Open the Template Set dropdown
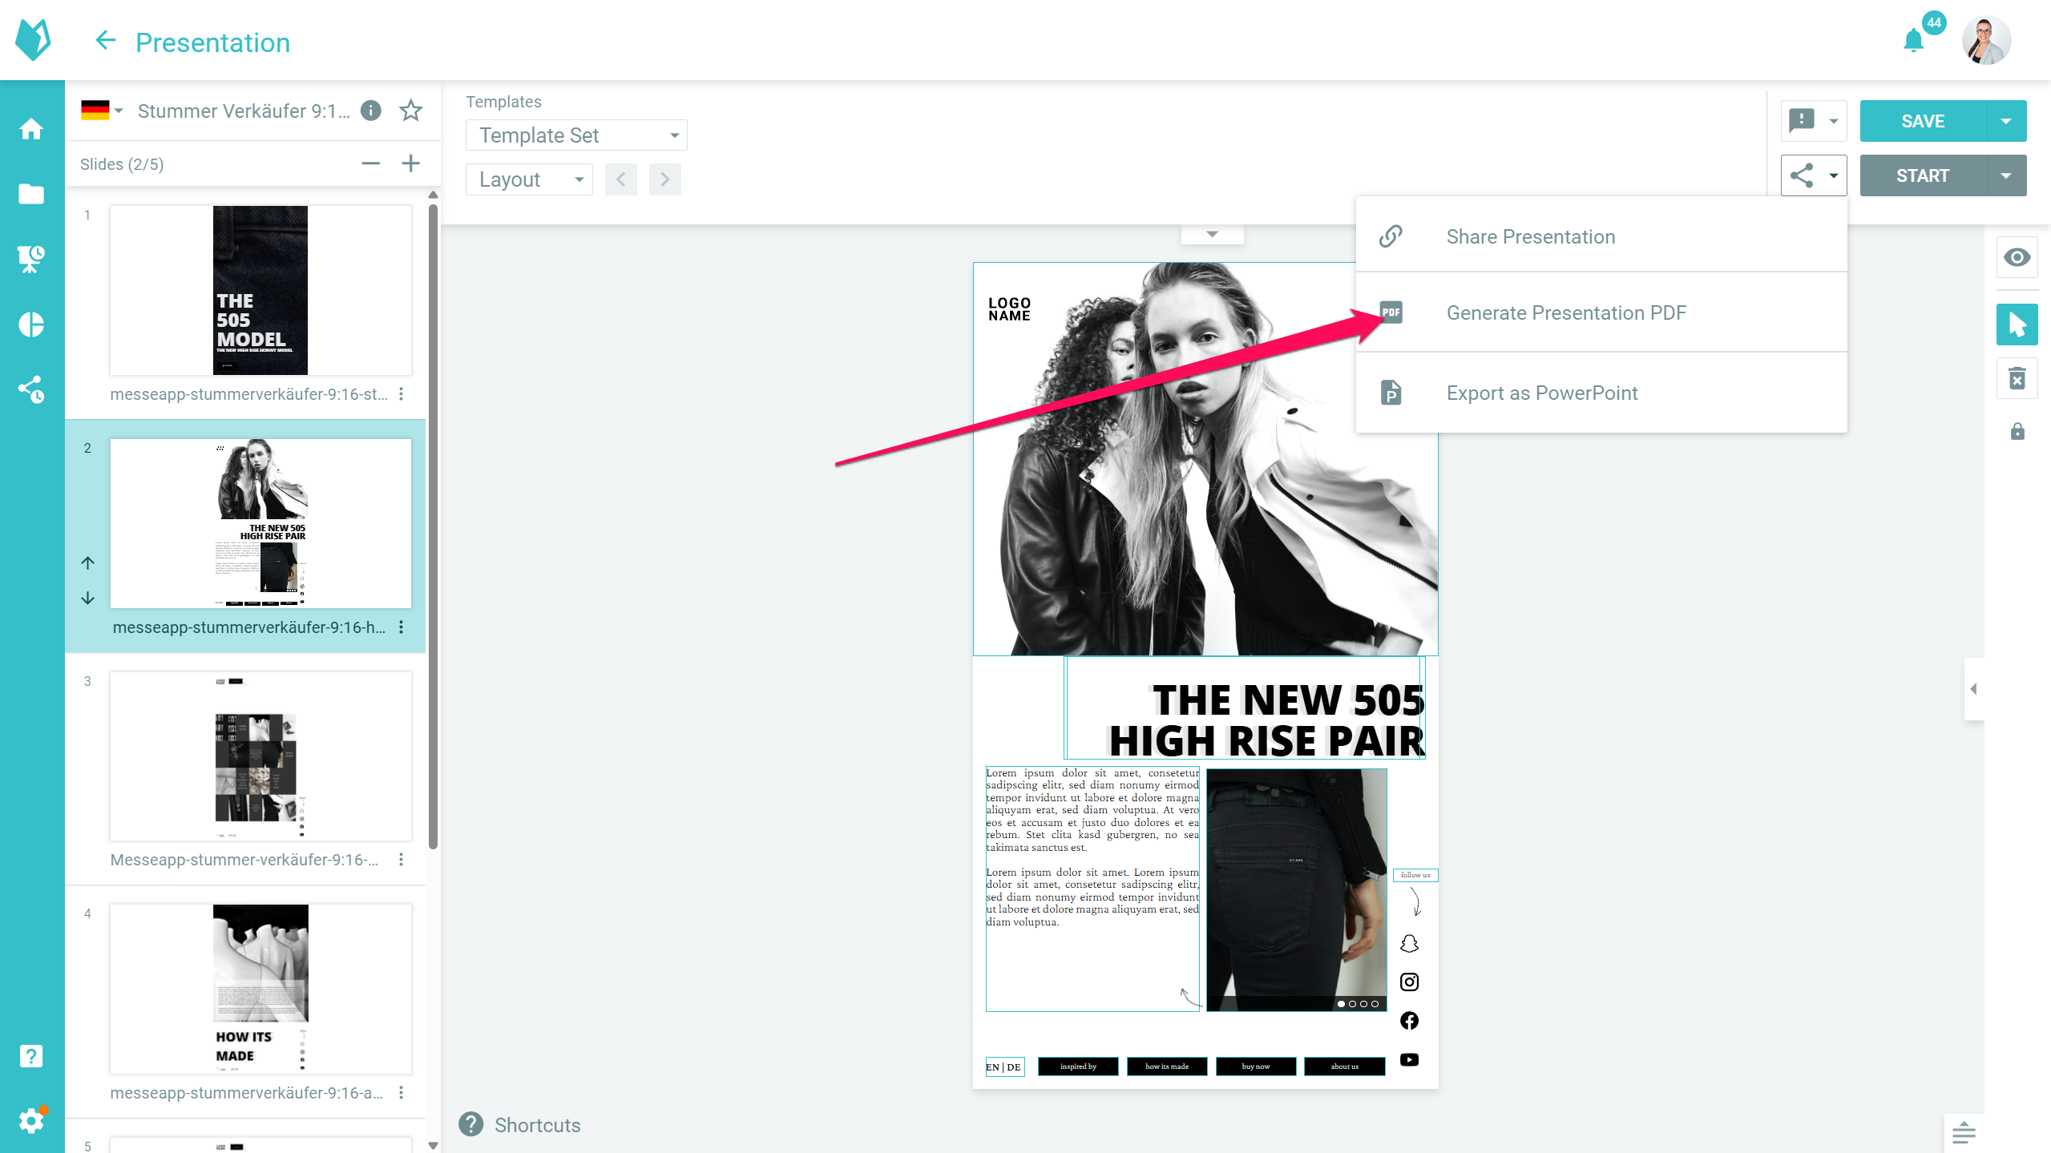 (576, 135)
